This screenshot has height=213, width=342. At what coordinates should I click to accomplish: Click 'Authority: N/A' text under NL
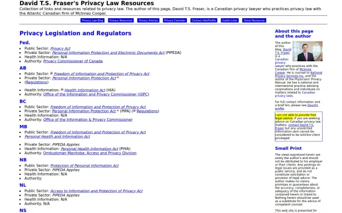(37, 204)
